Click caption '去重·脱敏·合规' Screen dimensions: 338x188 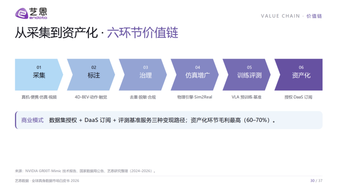tap(143, 97)
